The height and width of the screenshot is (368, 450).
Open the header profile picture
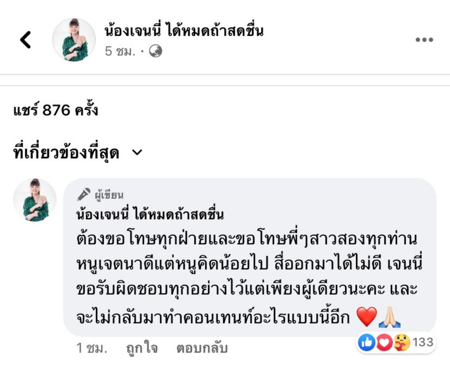click(x=74, y=40)
